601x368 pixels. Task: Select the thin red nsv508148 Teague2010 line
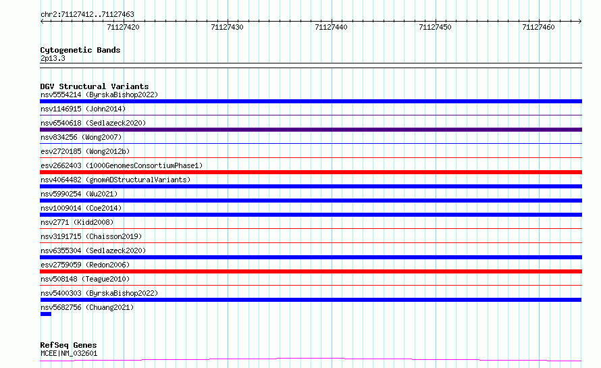pos(311,285)
